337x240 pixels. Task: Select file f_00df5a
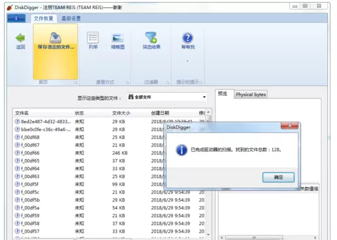[30, 207]
